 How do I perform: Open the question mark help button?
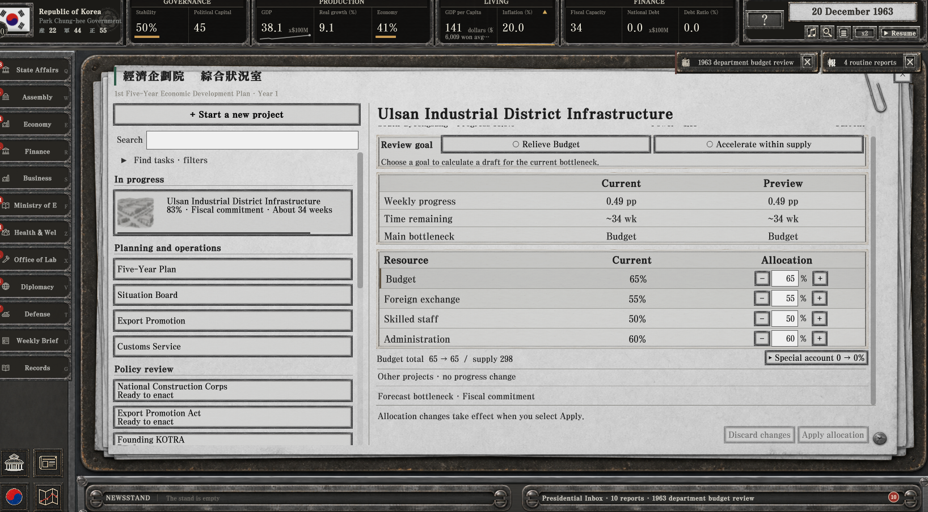coord(765,20)
